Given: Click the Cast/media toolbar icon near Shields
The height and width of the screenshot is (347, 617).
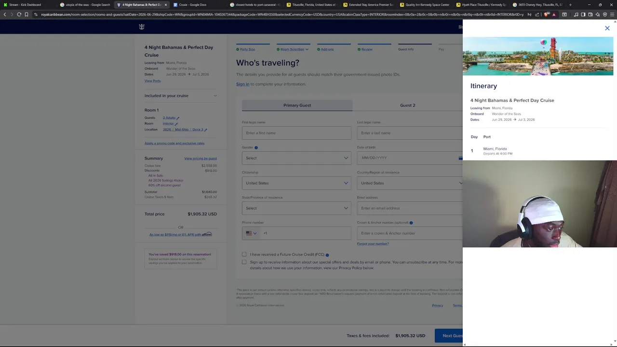Looking at the screenshot, I should (x=564, y=14).
